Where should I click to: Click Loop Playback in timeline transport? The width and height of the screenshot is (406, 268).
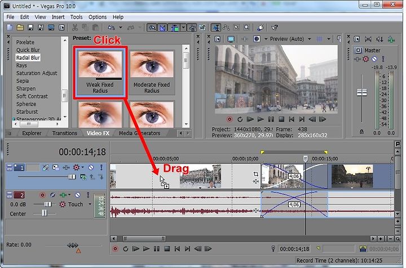point(126,249)
